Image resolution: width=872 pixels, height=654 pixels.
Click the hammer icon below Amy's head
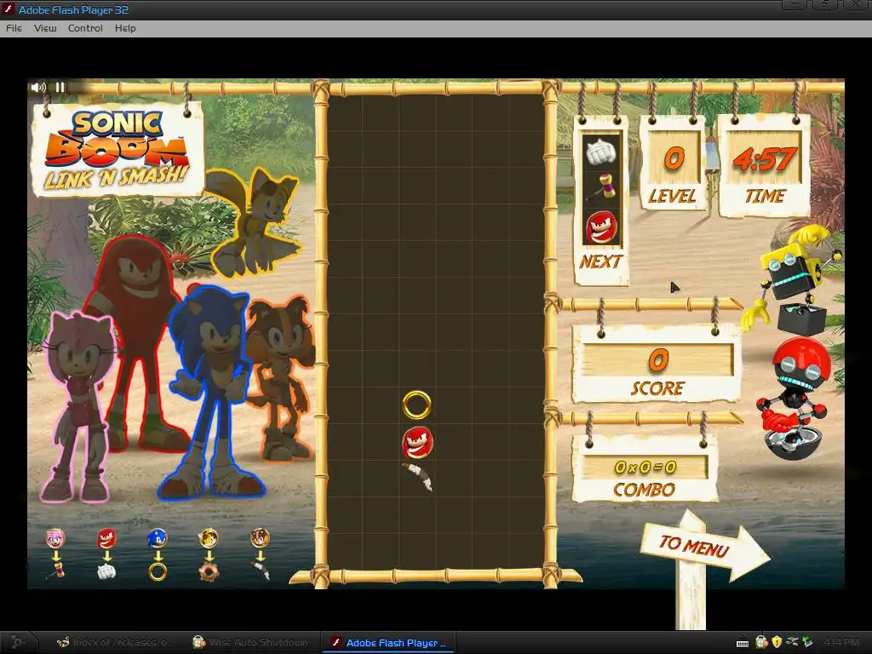[x=56, y=571]
